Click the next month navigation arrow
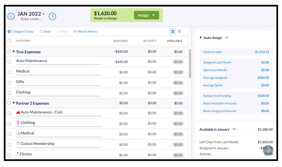The height and width of the screenshot is (167, 282). [53, 16]
